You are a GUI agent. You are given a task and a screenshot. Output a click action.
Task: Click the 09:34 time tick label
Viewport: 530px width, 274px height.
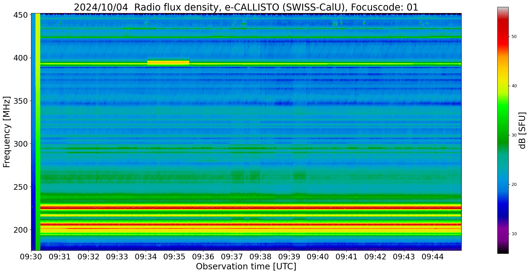click(x=146, y=257)
